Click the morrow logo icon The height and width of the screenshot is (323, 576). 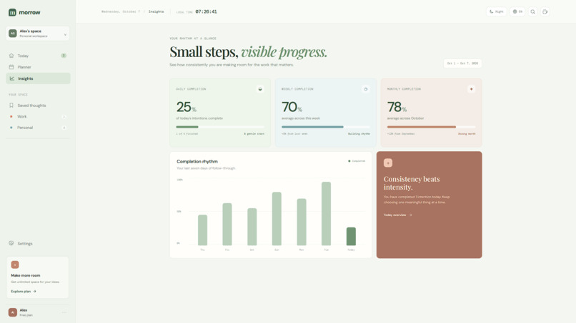coord(12,12)
